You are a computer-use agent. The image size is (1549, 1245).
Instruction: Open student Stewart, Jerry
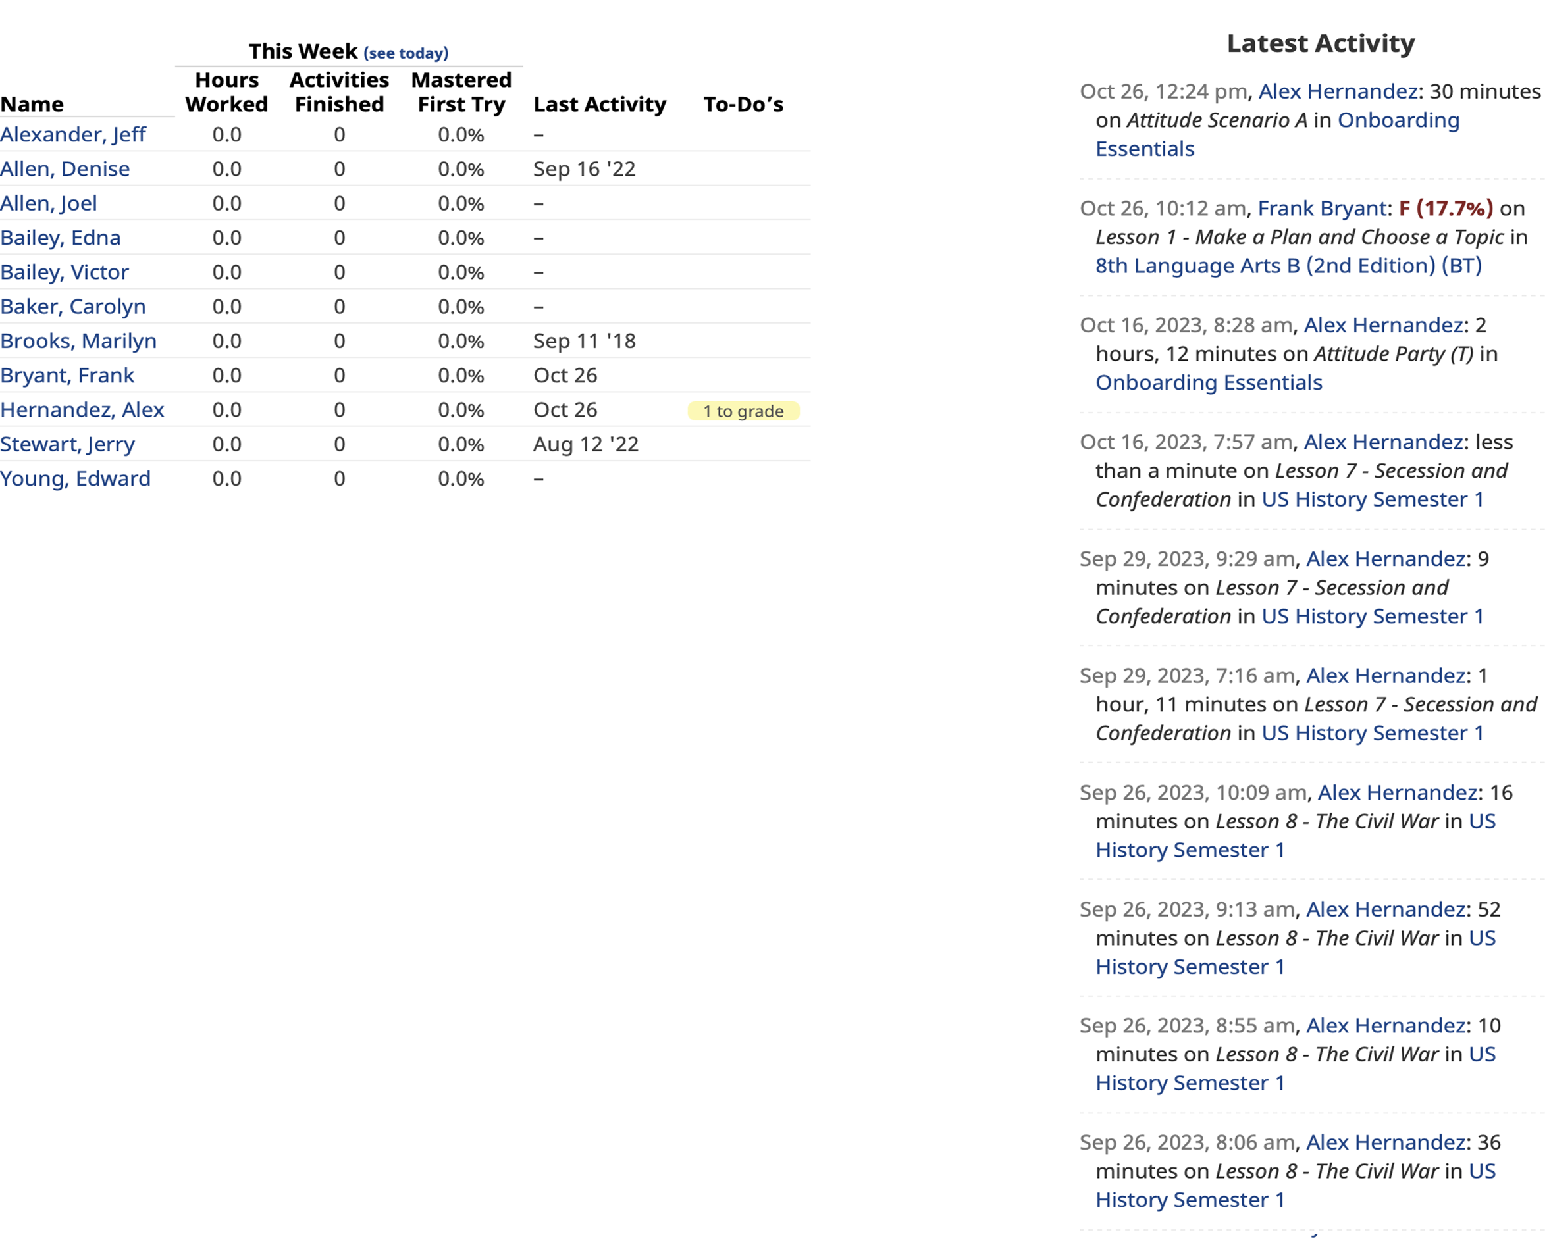pyautogui.click(x=68, y=444)
